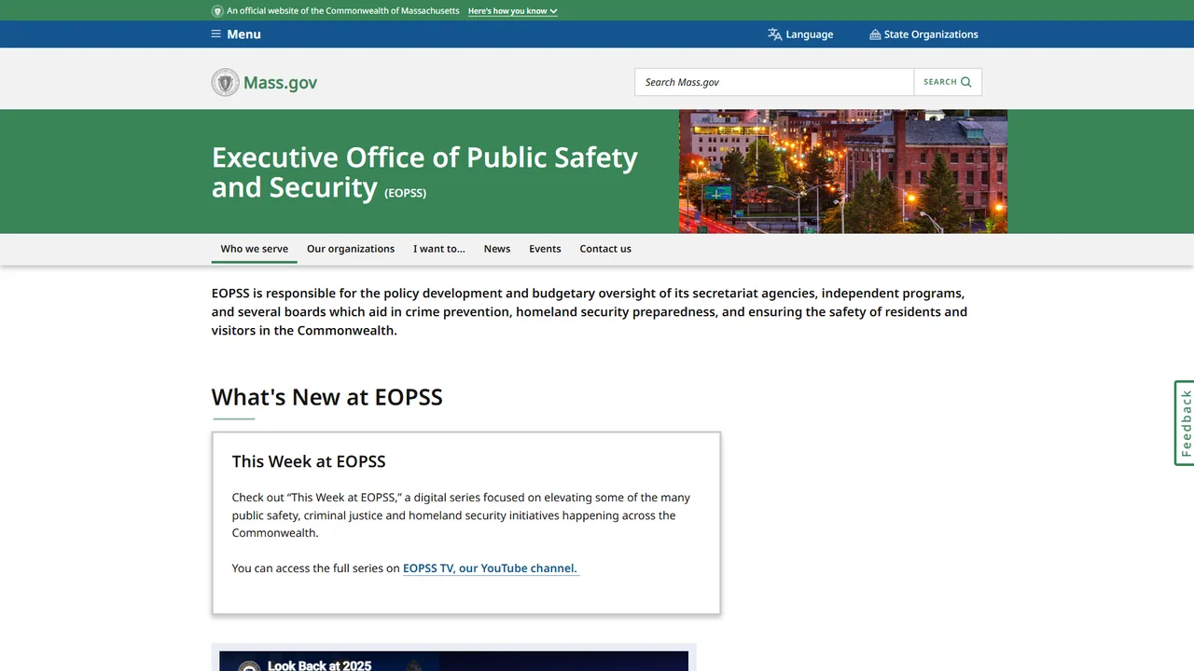Click the Language button
Viewport: 1194px width, 671px height.
tap(800, 34)
